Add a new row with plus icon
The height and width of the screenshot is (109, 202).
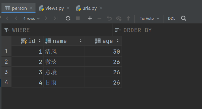click(90, 18)
